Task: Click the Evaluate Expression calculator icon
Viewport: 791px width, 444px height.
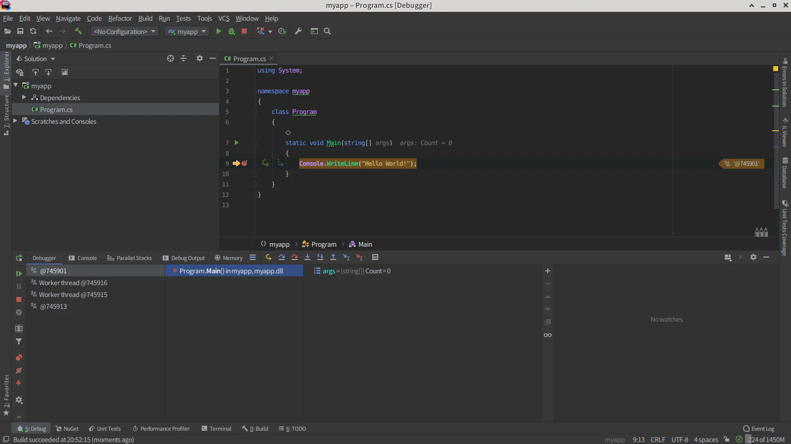Action: point(375,257)
